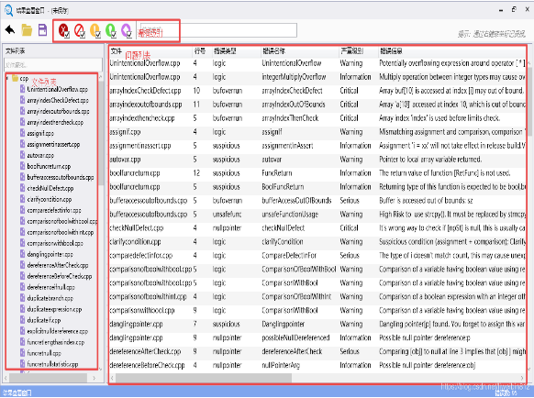
Task: Toggle the checkbox under the orange severity icon
Action: tap(98, 34)
